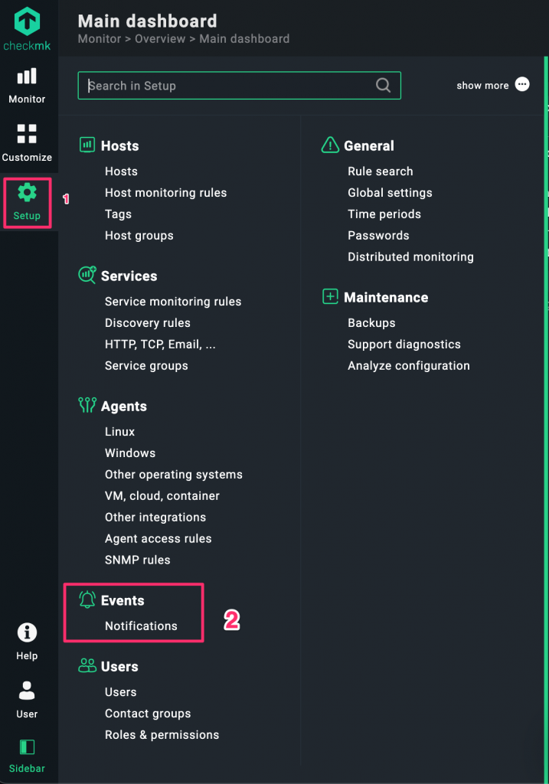Go to Roles & permissions

162,735
